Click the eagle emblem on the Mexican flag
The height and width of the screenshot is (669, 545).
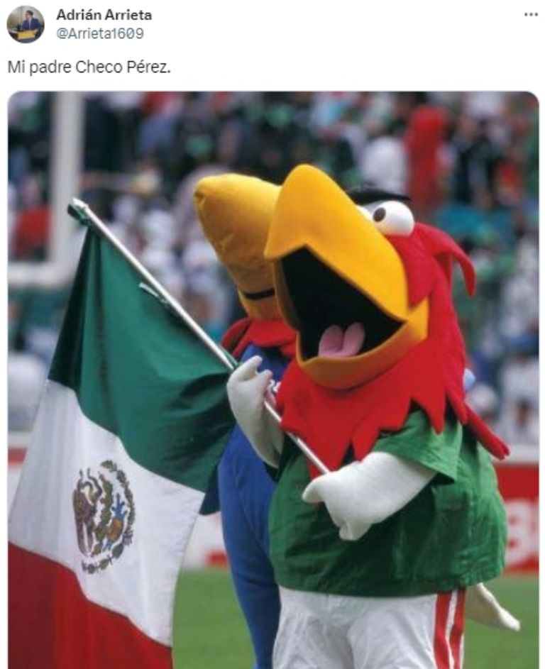click(104, 516)
